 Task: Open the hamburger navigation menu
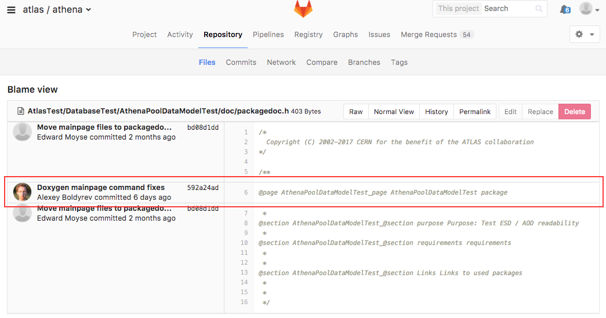[x=11, y=10]
